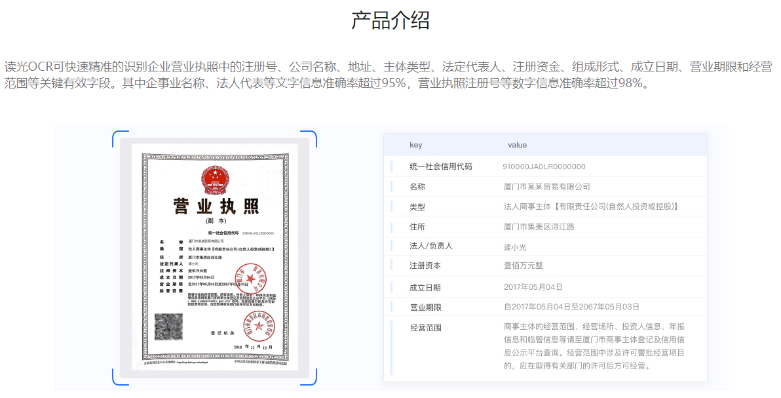This screenshot has width=781, height=398.
Task: Select the 注册资本 key cell
Action: click(425, 266)
